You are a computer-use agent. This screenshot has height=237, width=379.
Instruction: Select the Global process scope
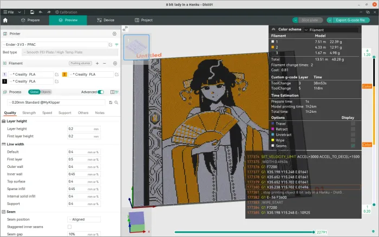pos(34,92)
